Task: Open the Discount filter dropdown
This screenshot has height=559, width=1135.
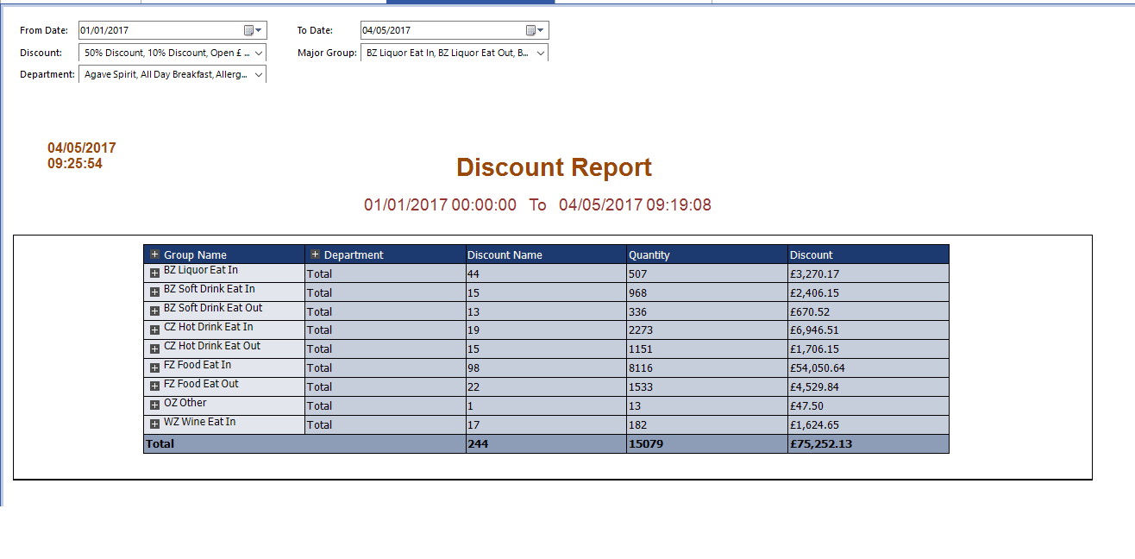Action: coord(259,53)
